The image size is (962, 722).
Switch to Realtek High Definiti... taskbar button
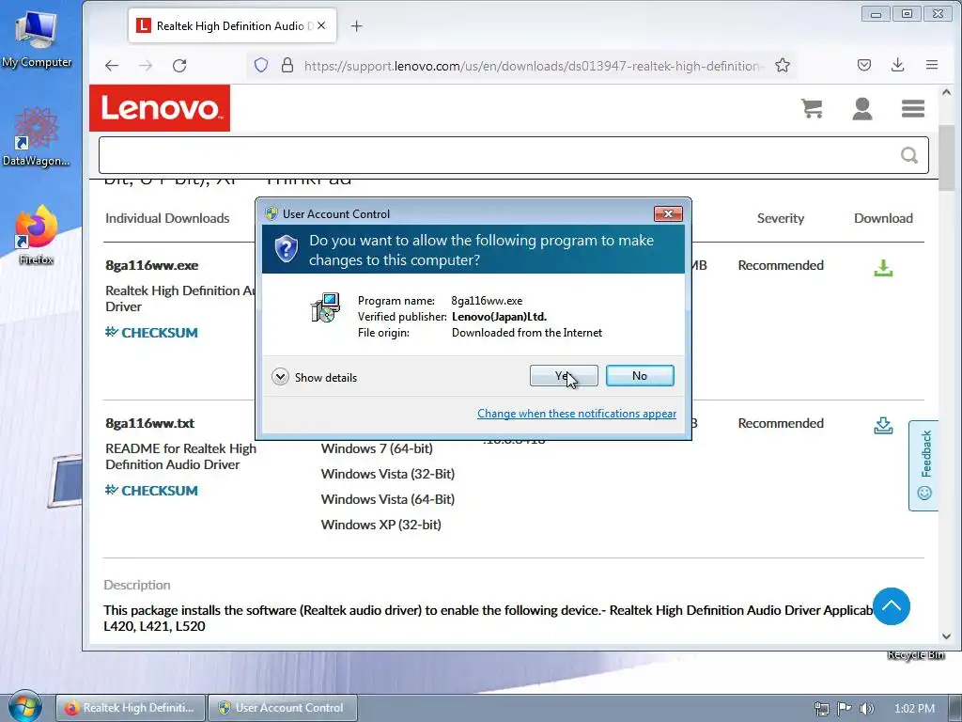click(x=132, y=708)
